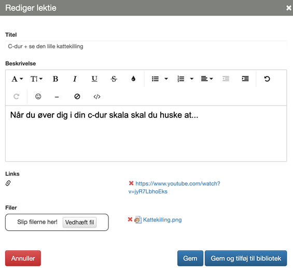This screenshot has height=268, width=293.
Task: Open the text color picker droplet
Action: pyautogui.click(x=133, y=79)
